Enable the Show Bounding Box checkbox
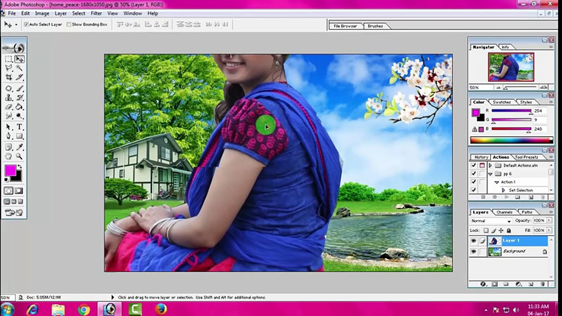 tap(69, 25)
